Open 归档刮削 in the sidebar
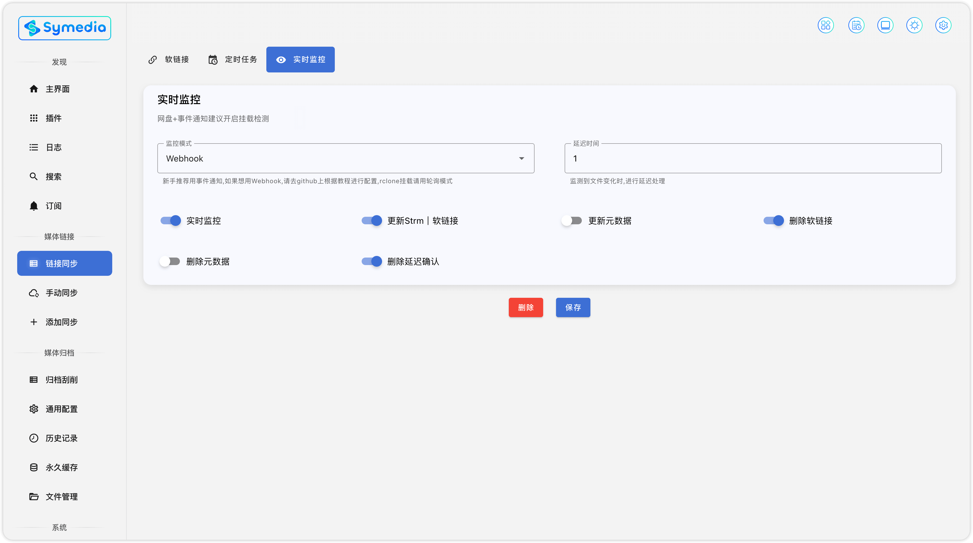Image resolution: width=973 pixels, height=543 pixels. click(x=65, y=380)
